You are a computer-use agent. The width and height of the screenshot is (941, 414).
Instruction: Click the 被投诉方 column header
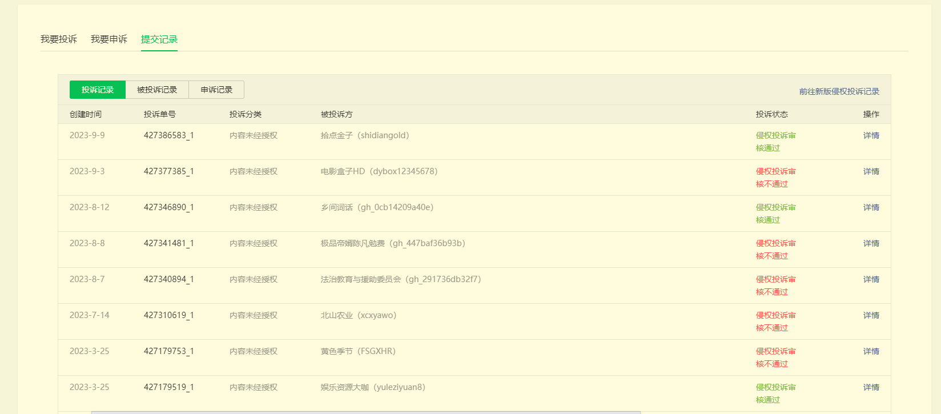(x=337, y=114)
